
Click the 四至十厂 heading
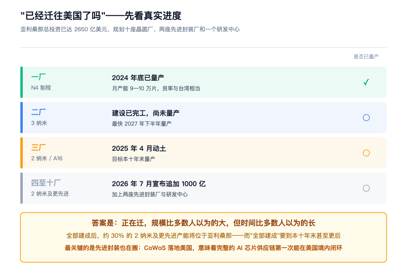click(x=46, y=183)
